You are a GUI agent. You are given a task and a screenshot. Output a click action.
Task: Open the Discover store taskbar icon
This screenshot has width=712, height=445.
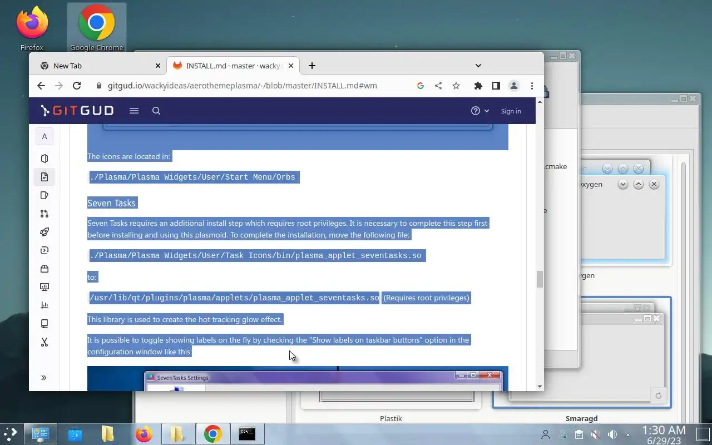pos(75,434)
